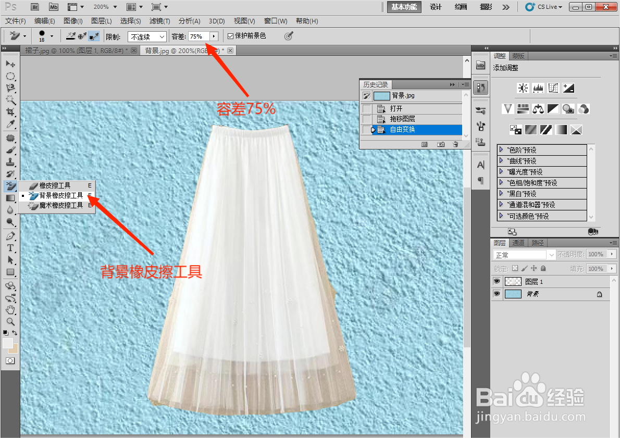Add a Color Balance adjustment (scales icon)
Image resolution: width=620 pixels, height=438 pixels.
coord(538,109)
